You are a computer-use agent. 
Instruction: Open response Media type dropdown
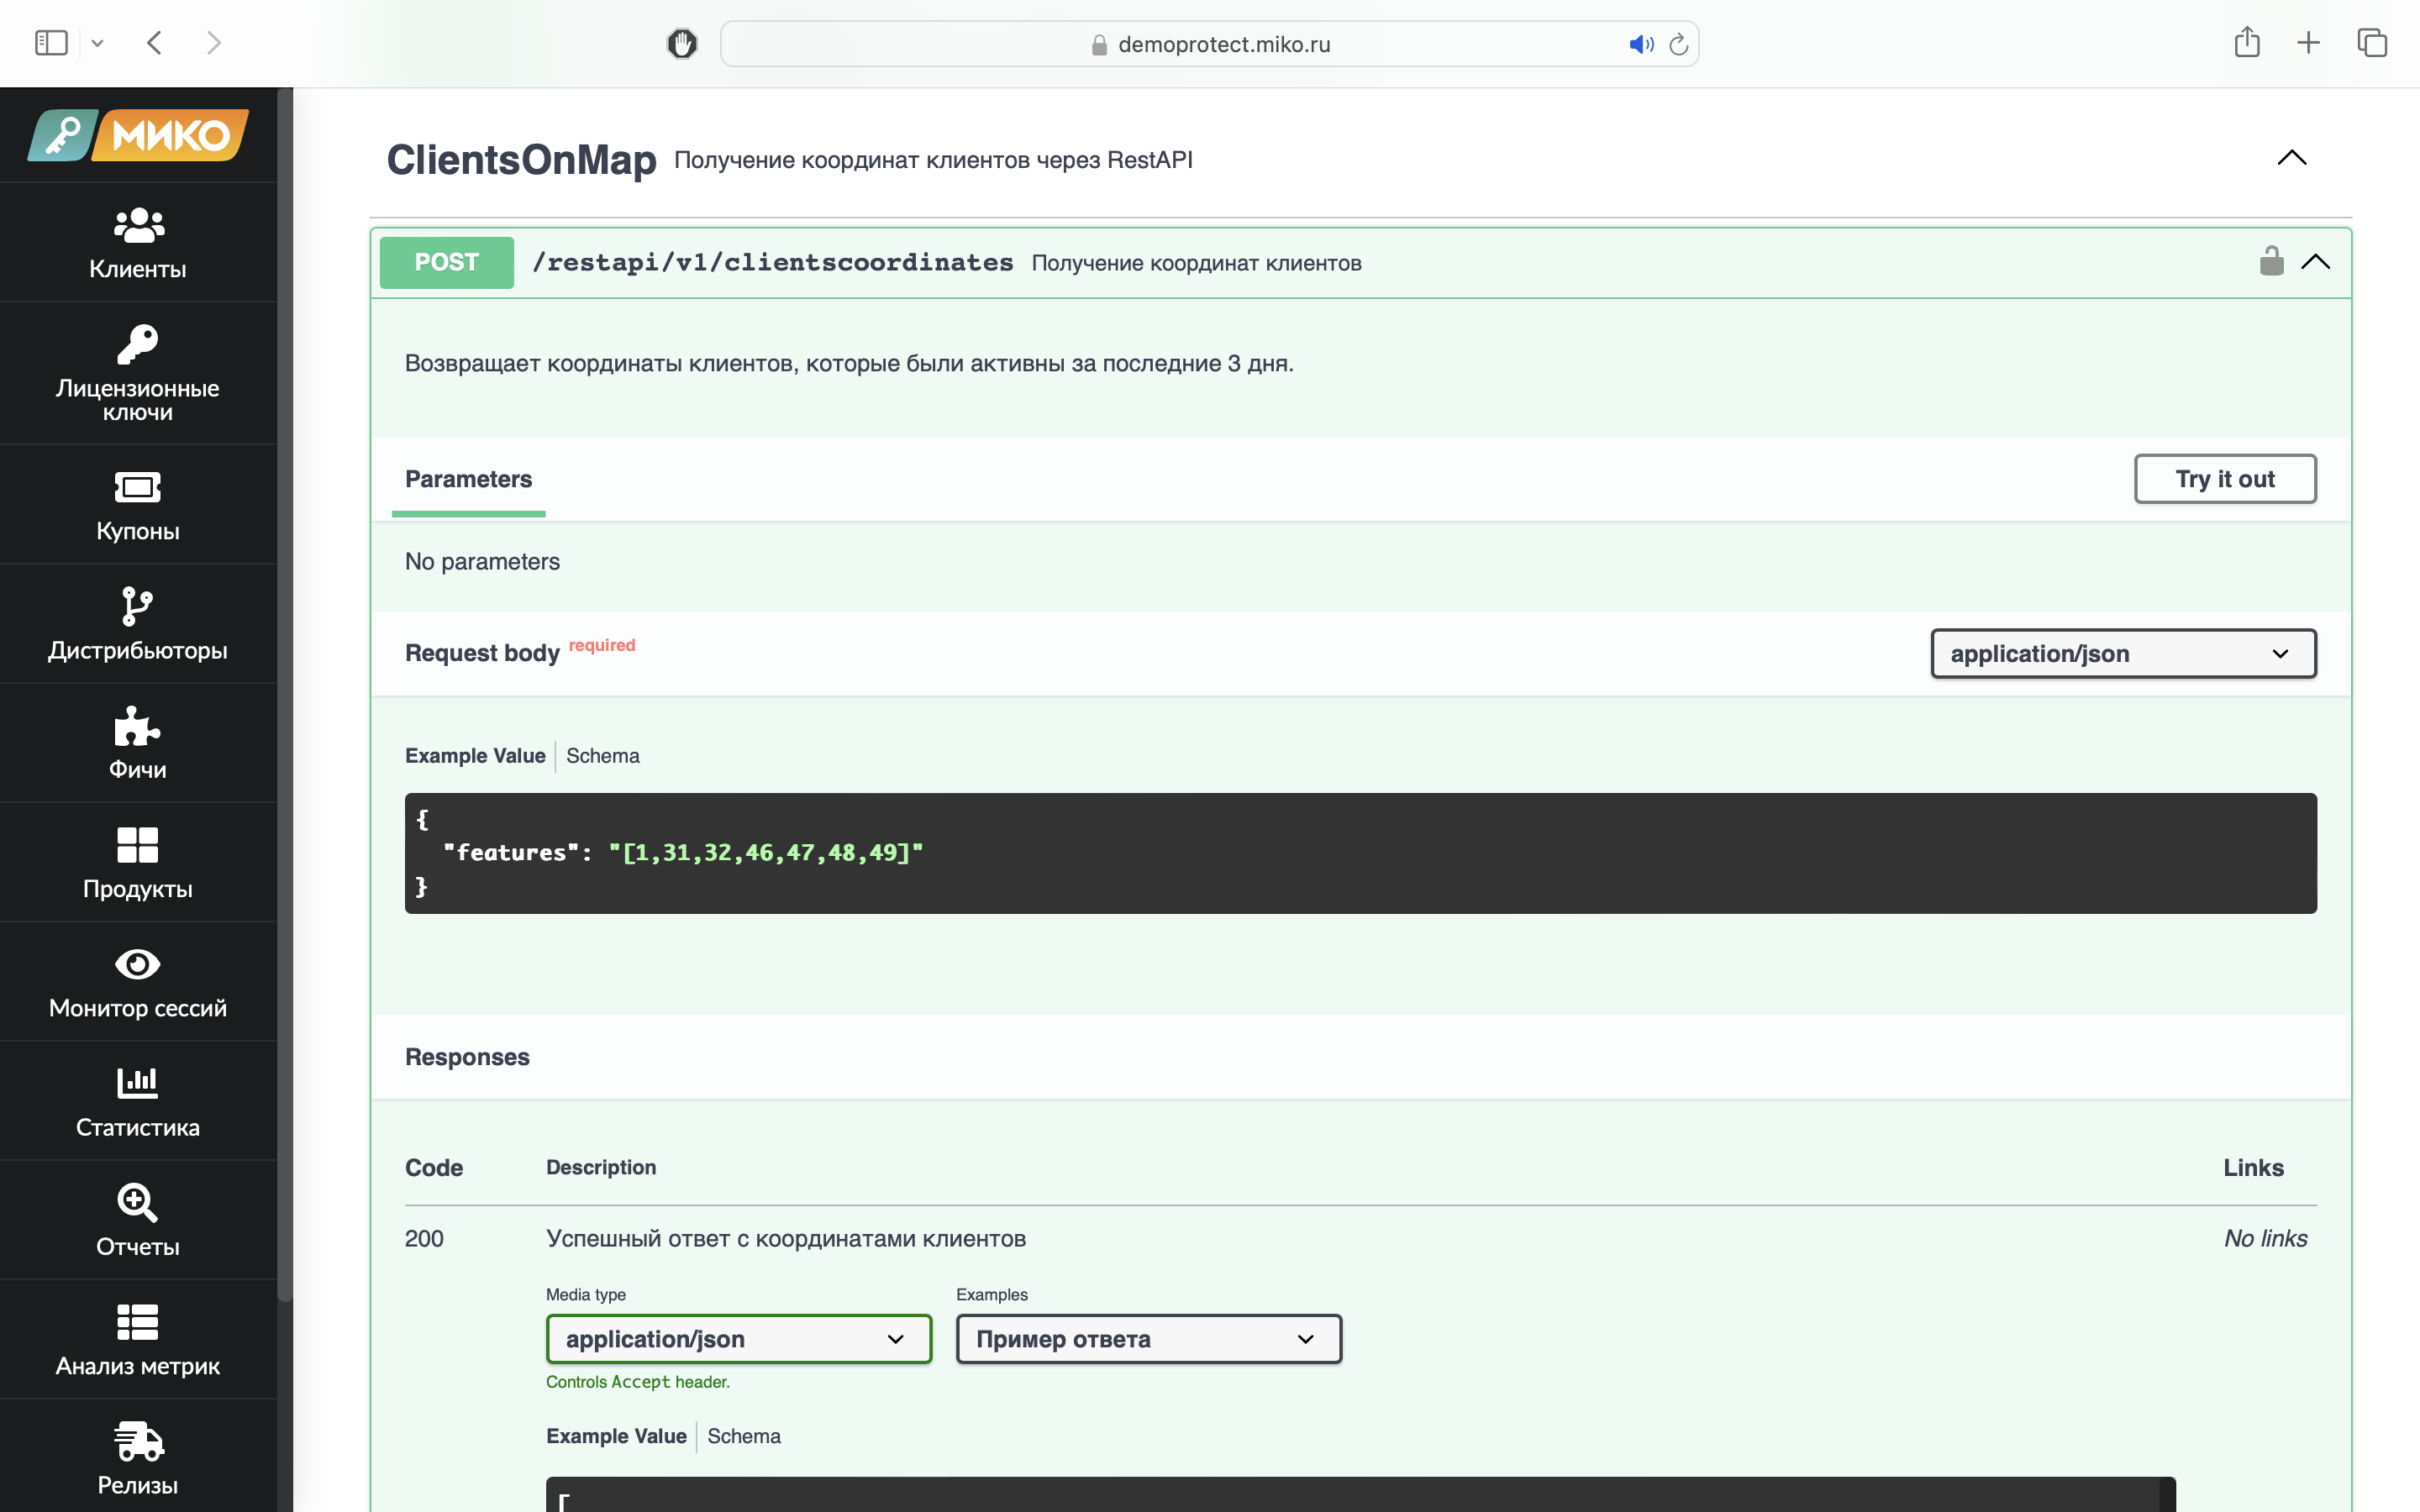[x=739, y=1339]
